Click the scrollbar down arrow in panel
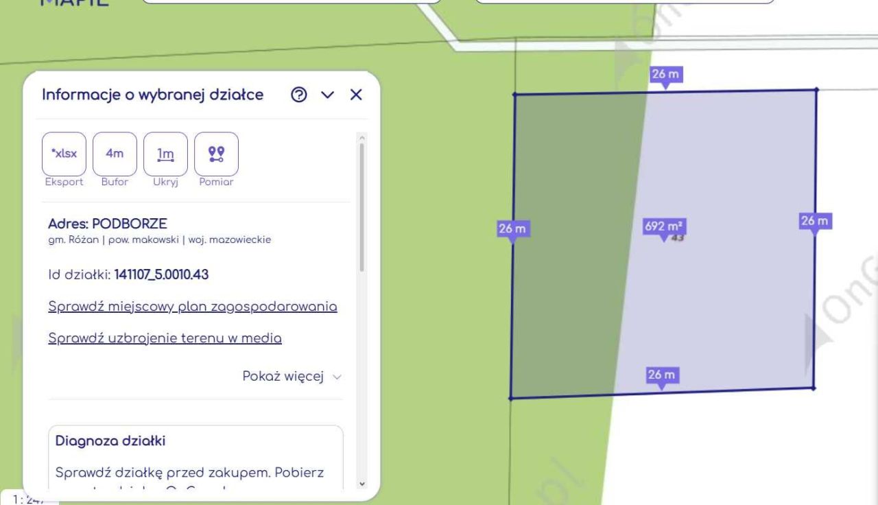This screenshot has height=505, width=878. pos(361,483)
